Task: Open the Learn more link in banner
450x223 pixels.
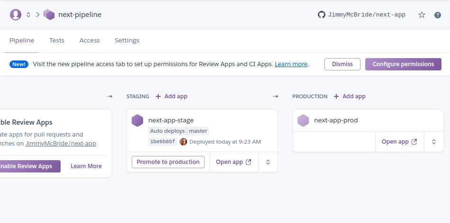Action: pos(291,64)
